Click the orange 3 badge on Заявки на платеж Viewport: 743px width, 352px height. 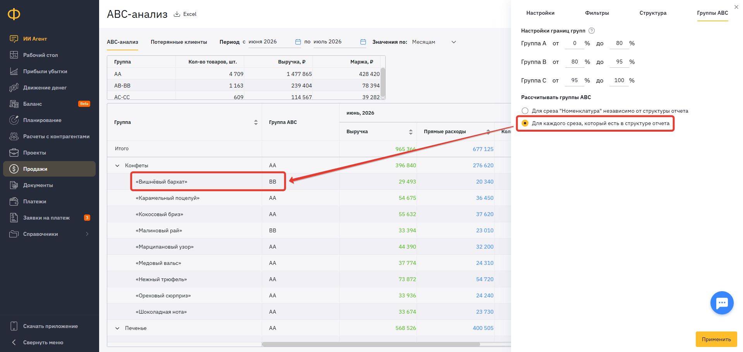[87, 218]
